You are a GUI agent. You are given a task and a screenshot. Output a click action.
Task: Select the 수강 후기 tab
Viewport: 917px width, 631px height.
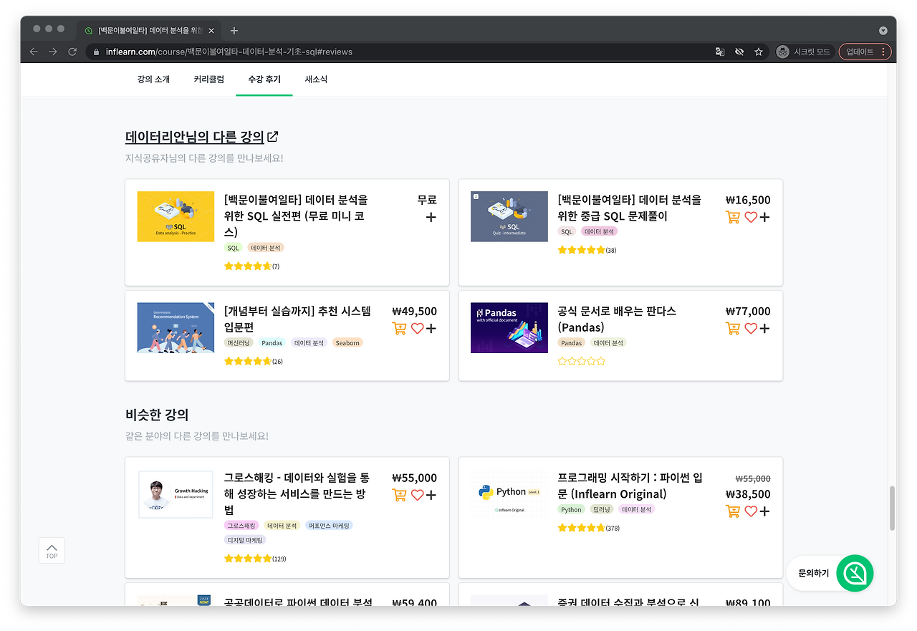[x=264, y=80]
